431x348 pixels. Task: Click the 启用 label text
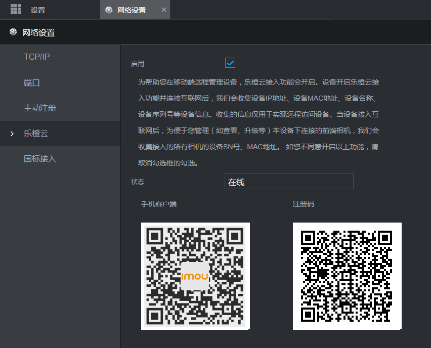(x=138, y=64)
